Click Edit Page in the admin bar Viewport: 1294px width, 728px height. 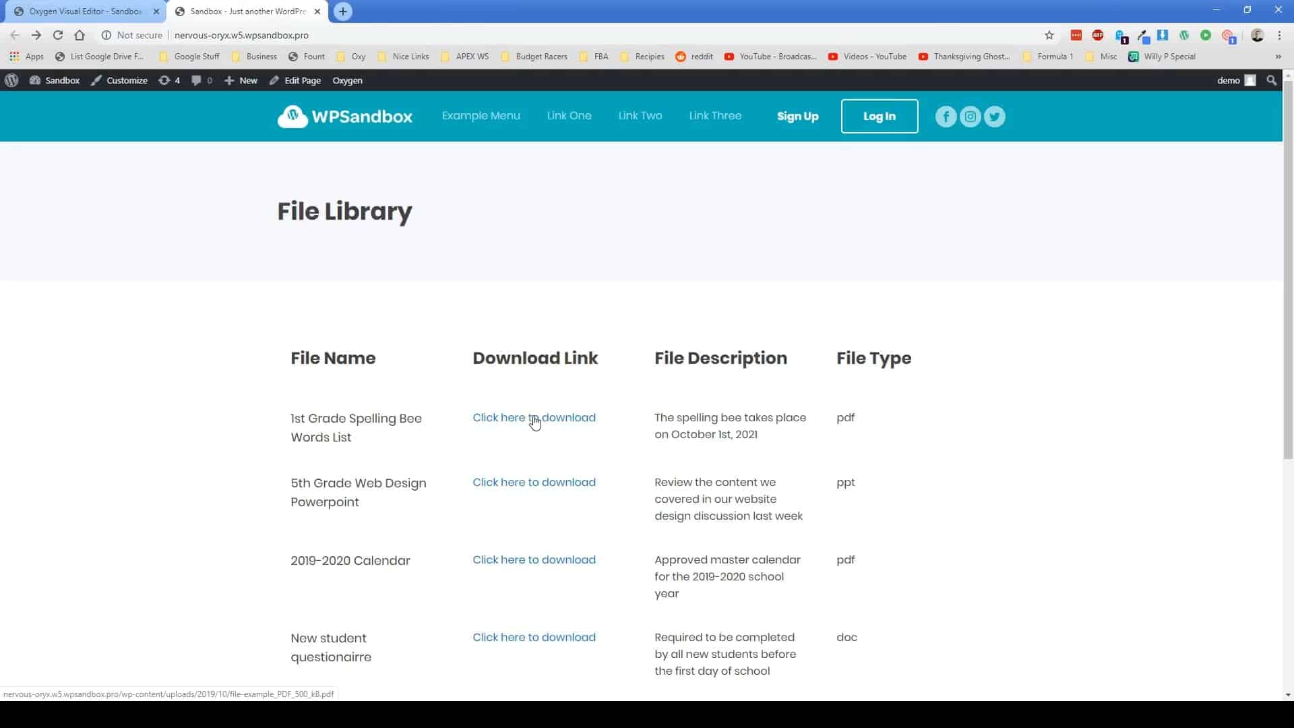click(295, 80)
